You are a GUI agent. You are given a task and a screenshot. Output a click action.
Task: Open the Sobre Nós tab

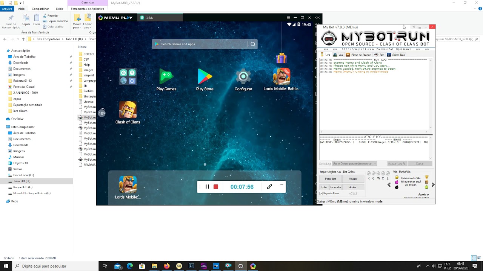point(396,55)
